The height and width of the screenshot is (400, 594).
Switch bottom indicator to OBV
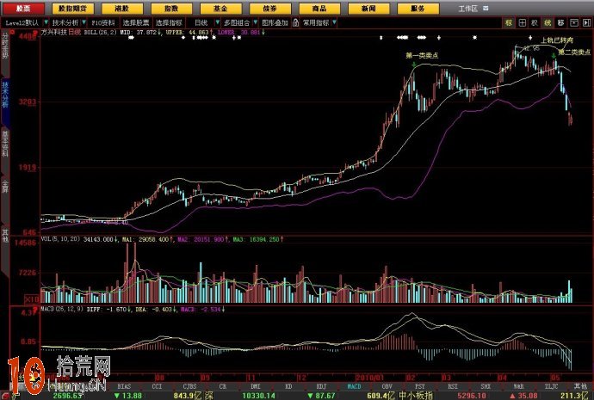pos(387,386)
